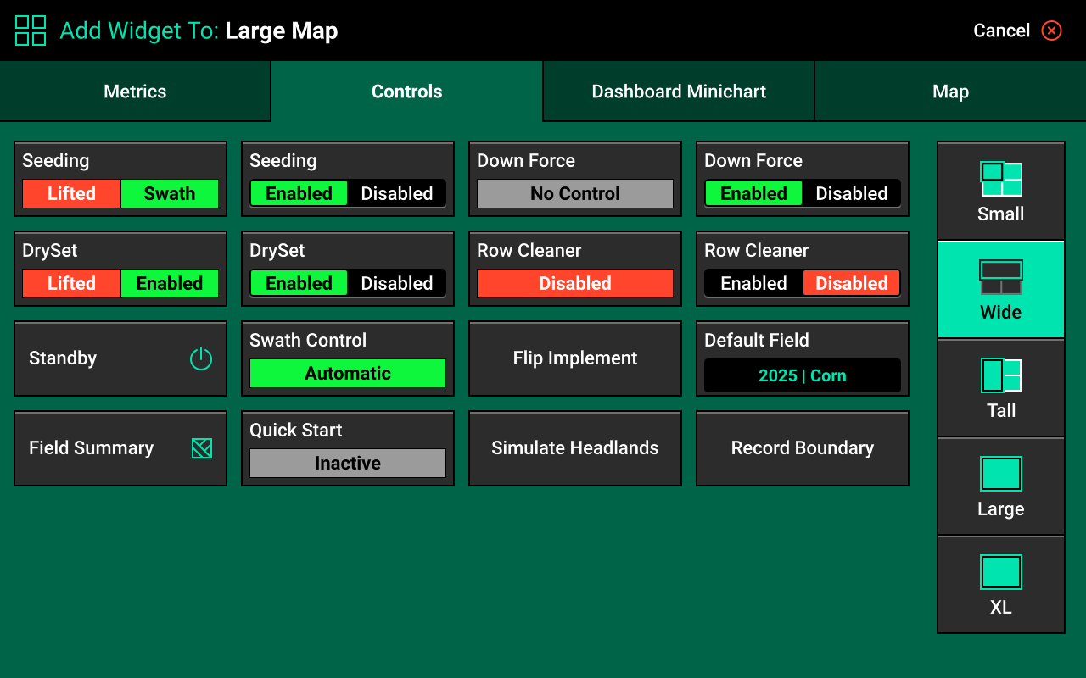Switch to the Metrics tab

pyautogui.click(x=135, y=92)
